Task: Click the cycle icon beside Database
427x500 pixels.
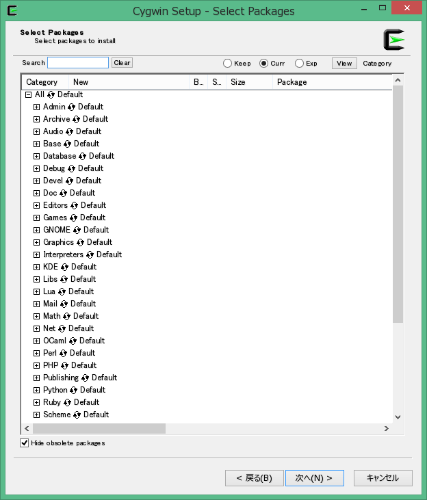Action: 82,156
